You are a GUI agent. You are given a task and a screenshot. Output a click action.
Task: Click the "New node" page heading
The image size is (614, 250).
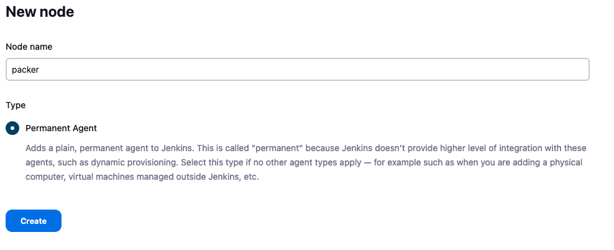click(40, 11)
